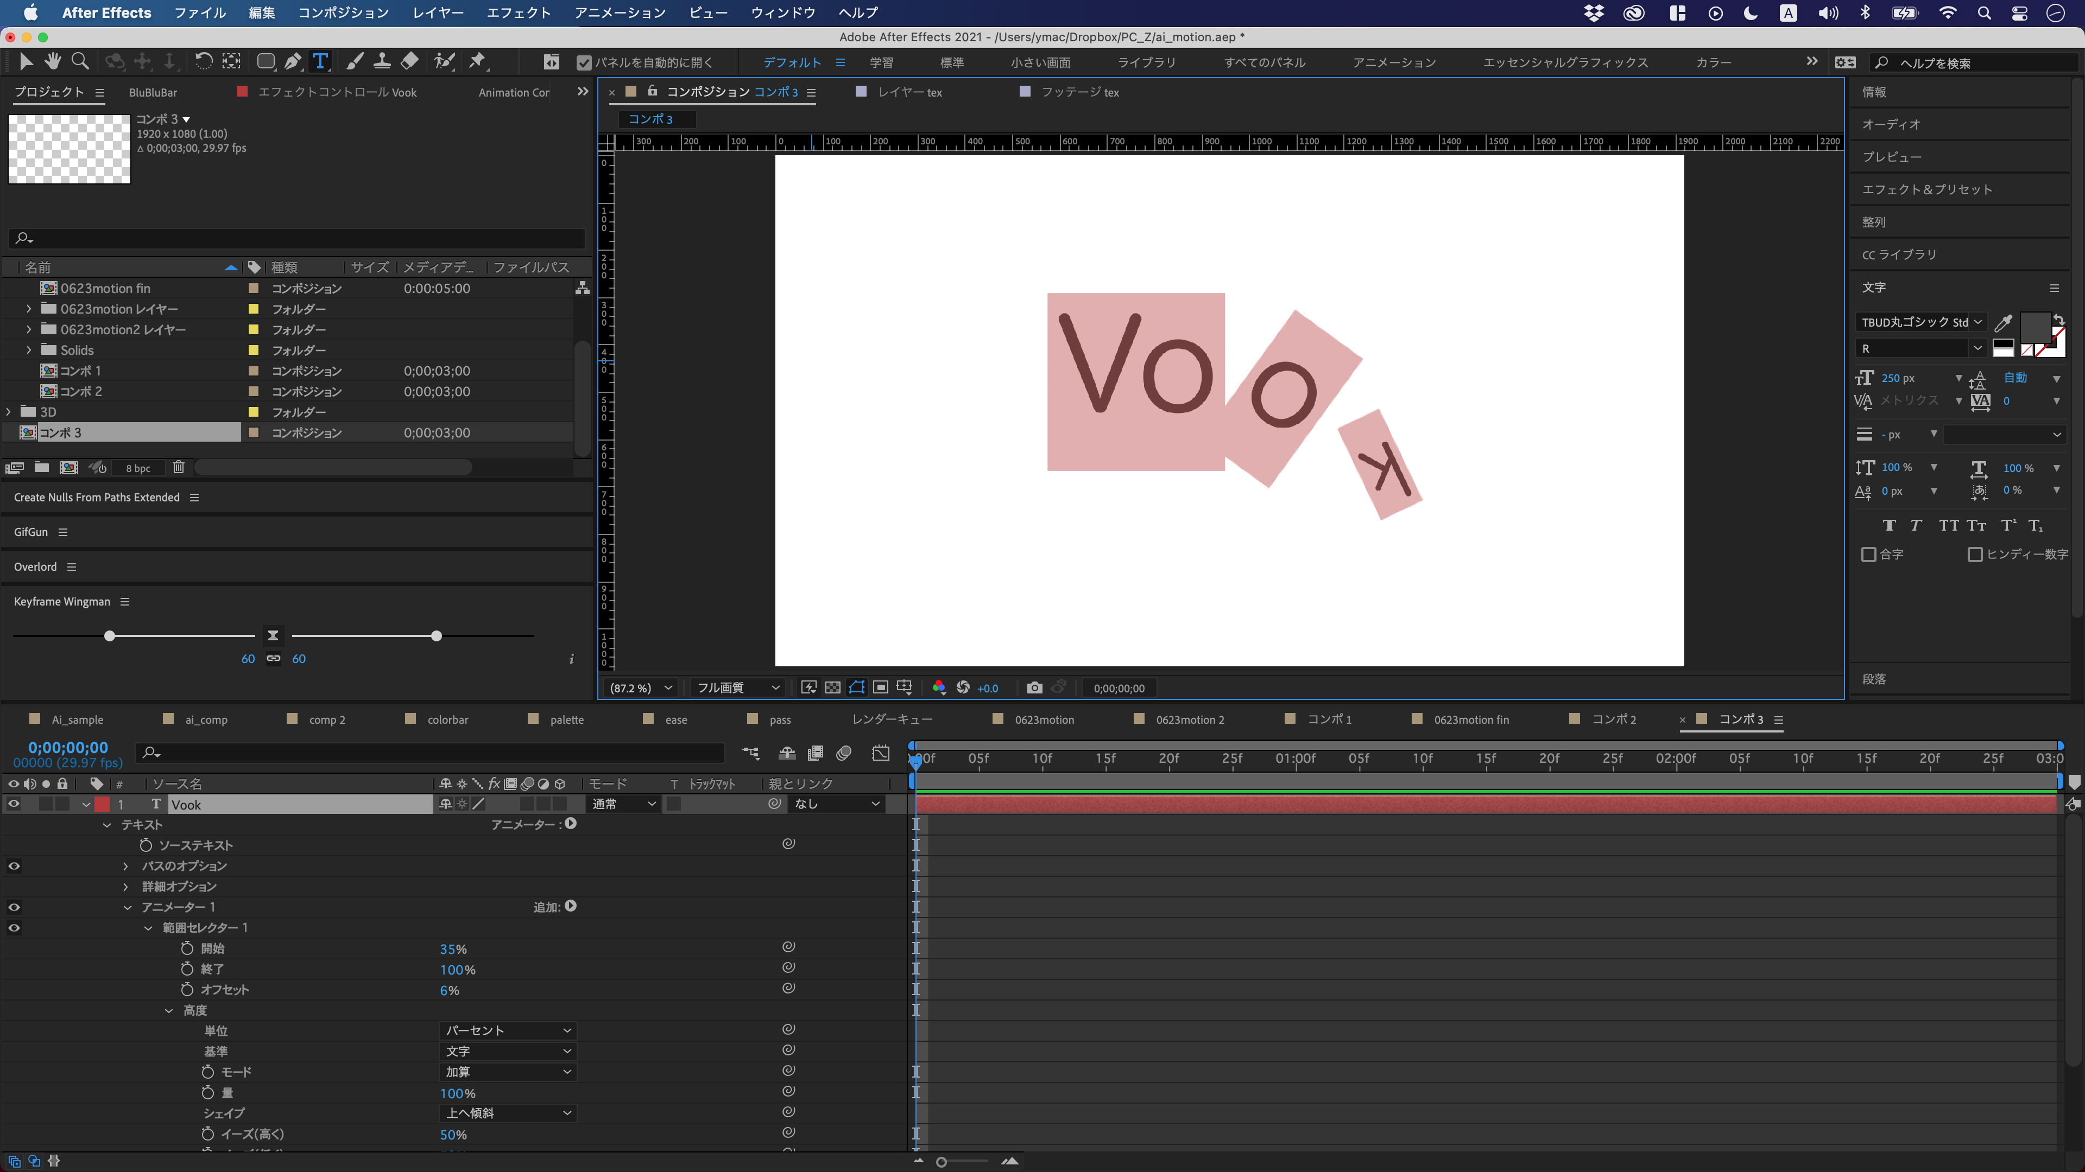Hide the Vook text layer visibility
Screen dimensions: 2085x1172
(13, 804)
